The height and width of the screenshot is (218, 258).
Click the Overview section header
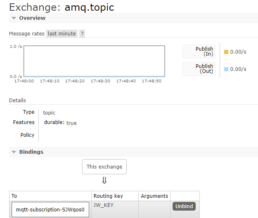(x=32, y=18)
